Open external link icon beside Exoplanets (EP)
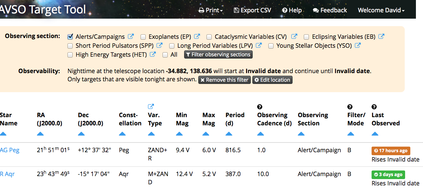The image size is (423, 194). click(197, 37)
